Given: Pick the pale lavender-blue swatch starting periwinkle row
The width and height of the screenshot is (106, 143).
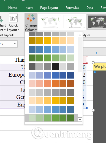Looking at the screenshot, I should (32, 75).
